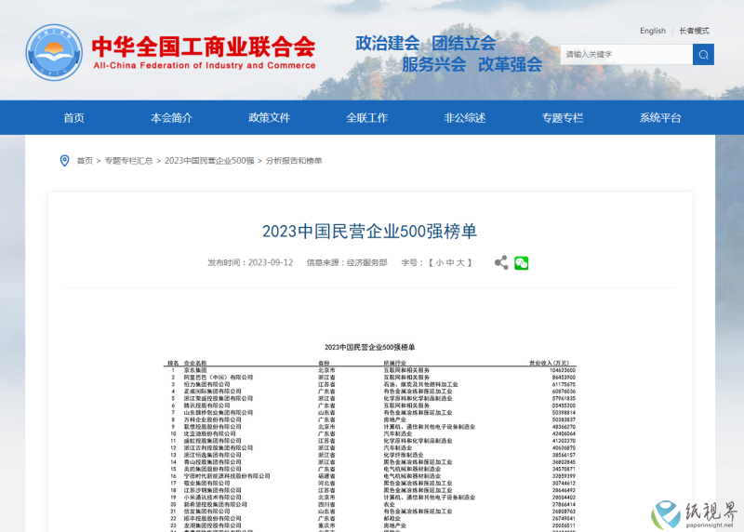Click the 企业名称 column header
The height and width of the screenshot is (532, 744).
click(x=195, y=363)
